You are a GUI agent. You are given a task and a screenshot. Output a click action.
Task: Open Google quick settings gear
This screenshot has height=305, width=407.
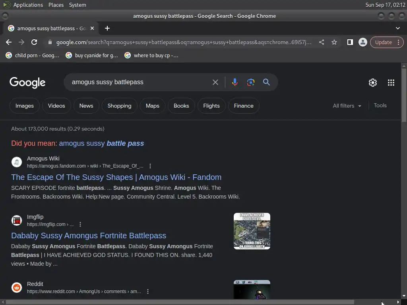click(x=373, y=83)
